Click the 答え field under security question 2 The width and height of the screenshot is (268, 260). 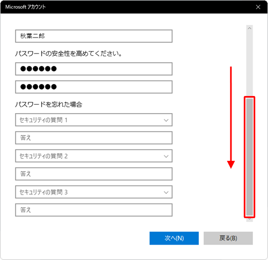[94, 174]
